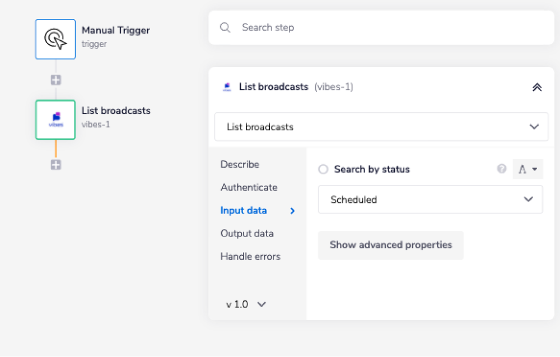This screenshot has width=560, height=357.
Task: Click the Manual Trigger node icon
Action: (x=55, y=39)
